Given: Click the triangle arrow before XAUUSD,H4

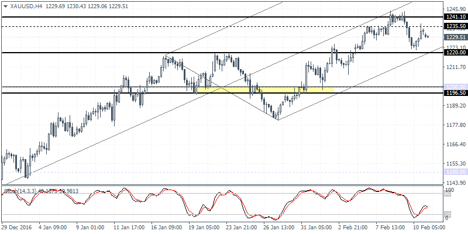Looking at the screenshot, I should coord(5,5).
